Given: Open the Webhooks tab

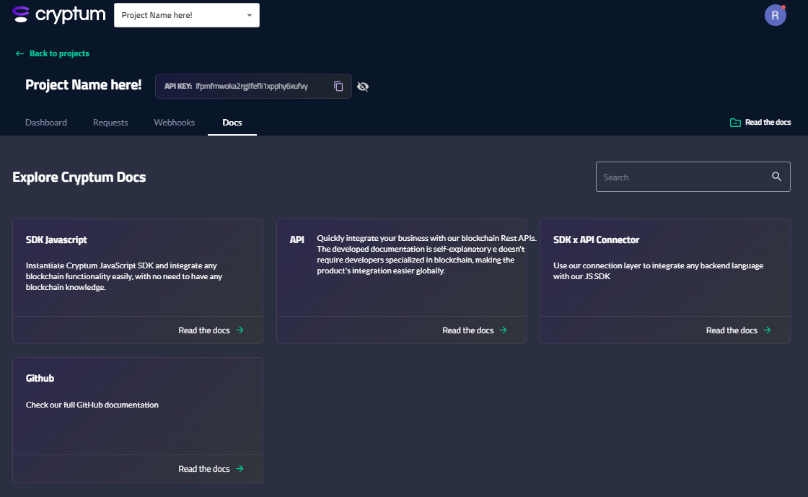Looking at the screenshot, I should coord(174,123).
